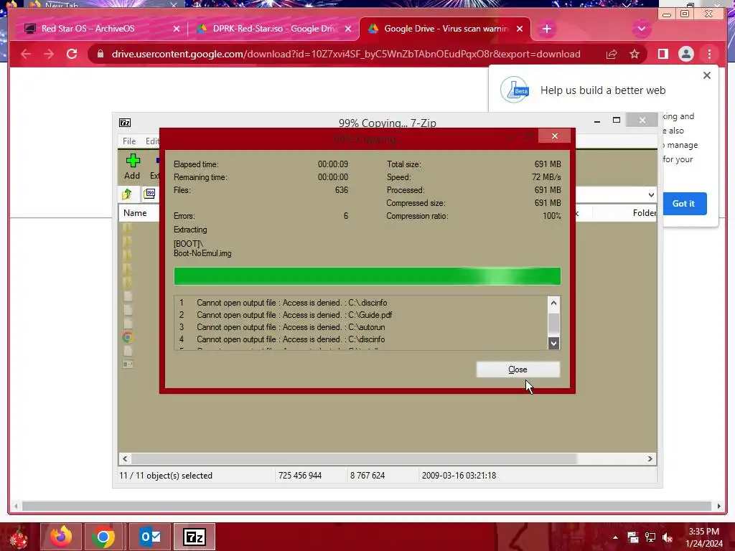Click the Add button in 7-Zip toolbar
Screen dimensions: 735x551
[x=132, y=167]
